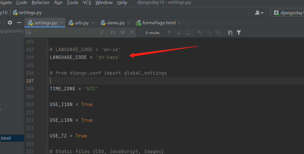Open search results in find window

pyautogui.click(x=230, y=33)
